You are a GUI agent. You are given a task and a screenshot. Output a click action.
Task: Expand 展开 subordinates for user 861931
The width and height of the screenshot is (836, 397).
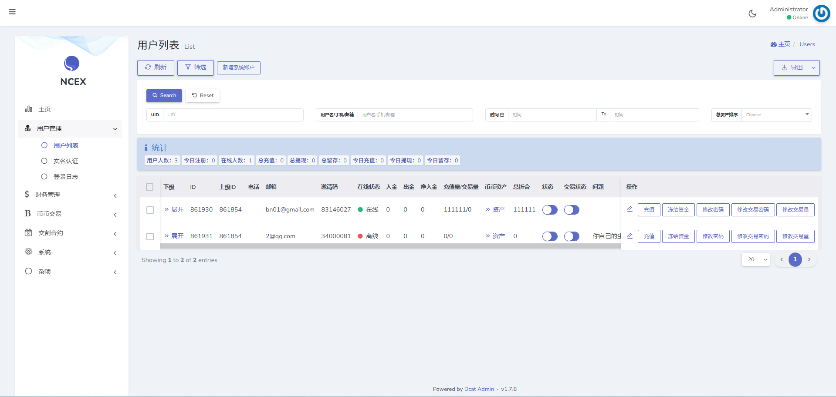174,236
